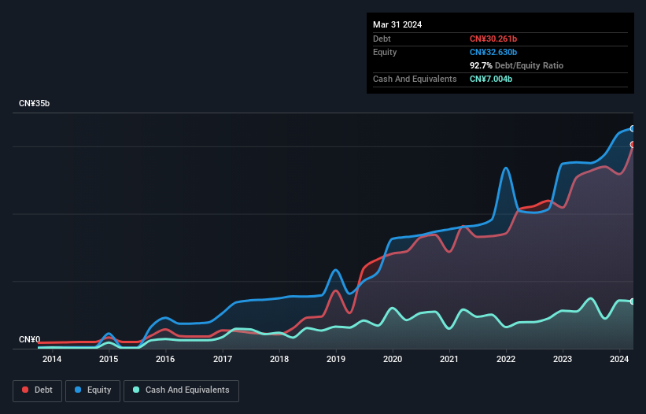
Task: Click the 2022 x-axis year label
Action: (506, 360)
